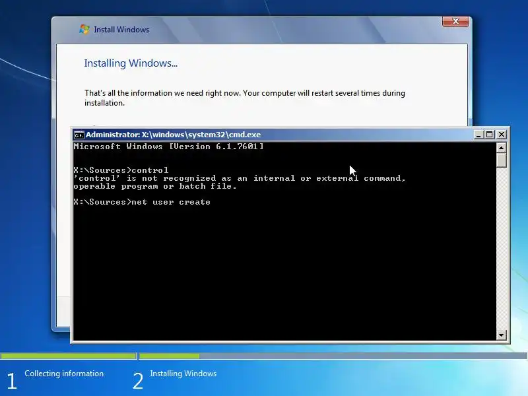
Task: Click the Windows flag icon in Install Windows title
Action: [84, 29]
